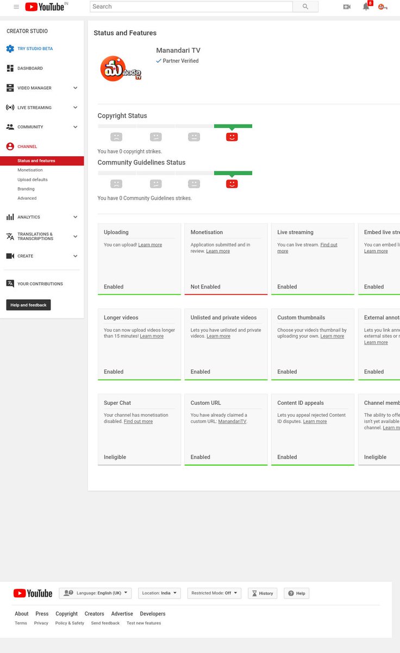Viewport: 400px width, 653px height.
Task: Click the Test new features link
Action: [144, 623]
